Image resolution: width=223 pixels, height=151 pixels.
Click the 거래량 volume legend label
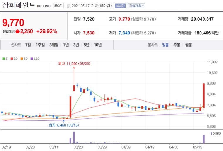coord(216,134)
